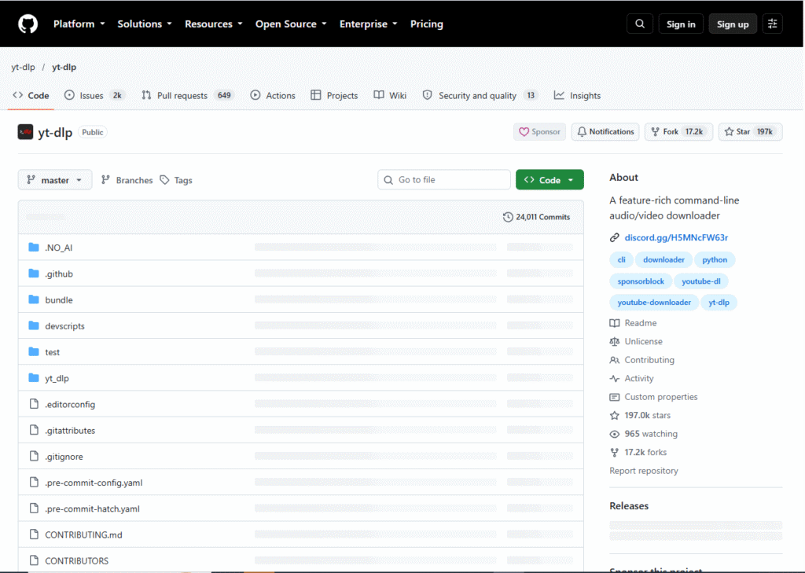The width and height of the screenshot is (805, 573).
Task: Fork the repository with Fork button
Action: [x=678, y=132]
